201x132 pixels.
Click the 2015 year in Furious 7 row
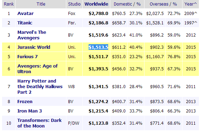[191, 56]
